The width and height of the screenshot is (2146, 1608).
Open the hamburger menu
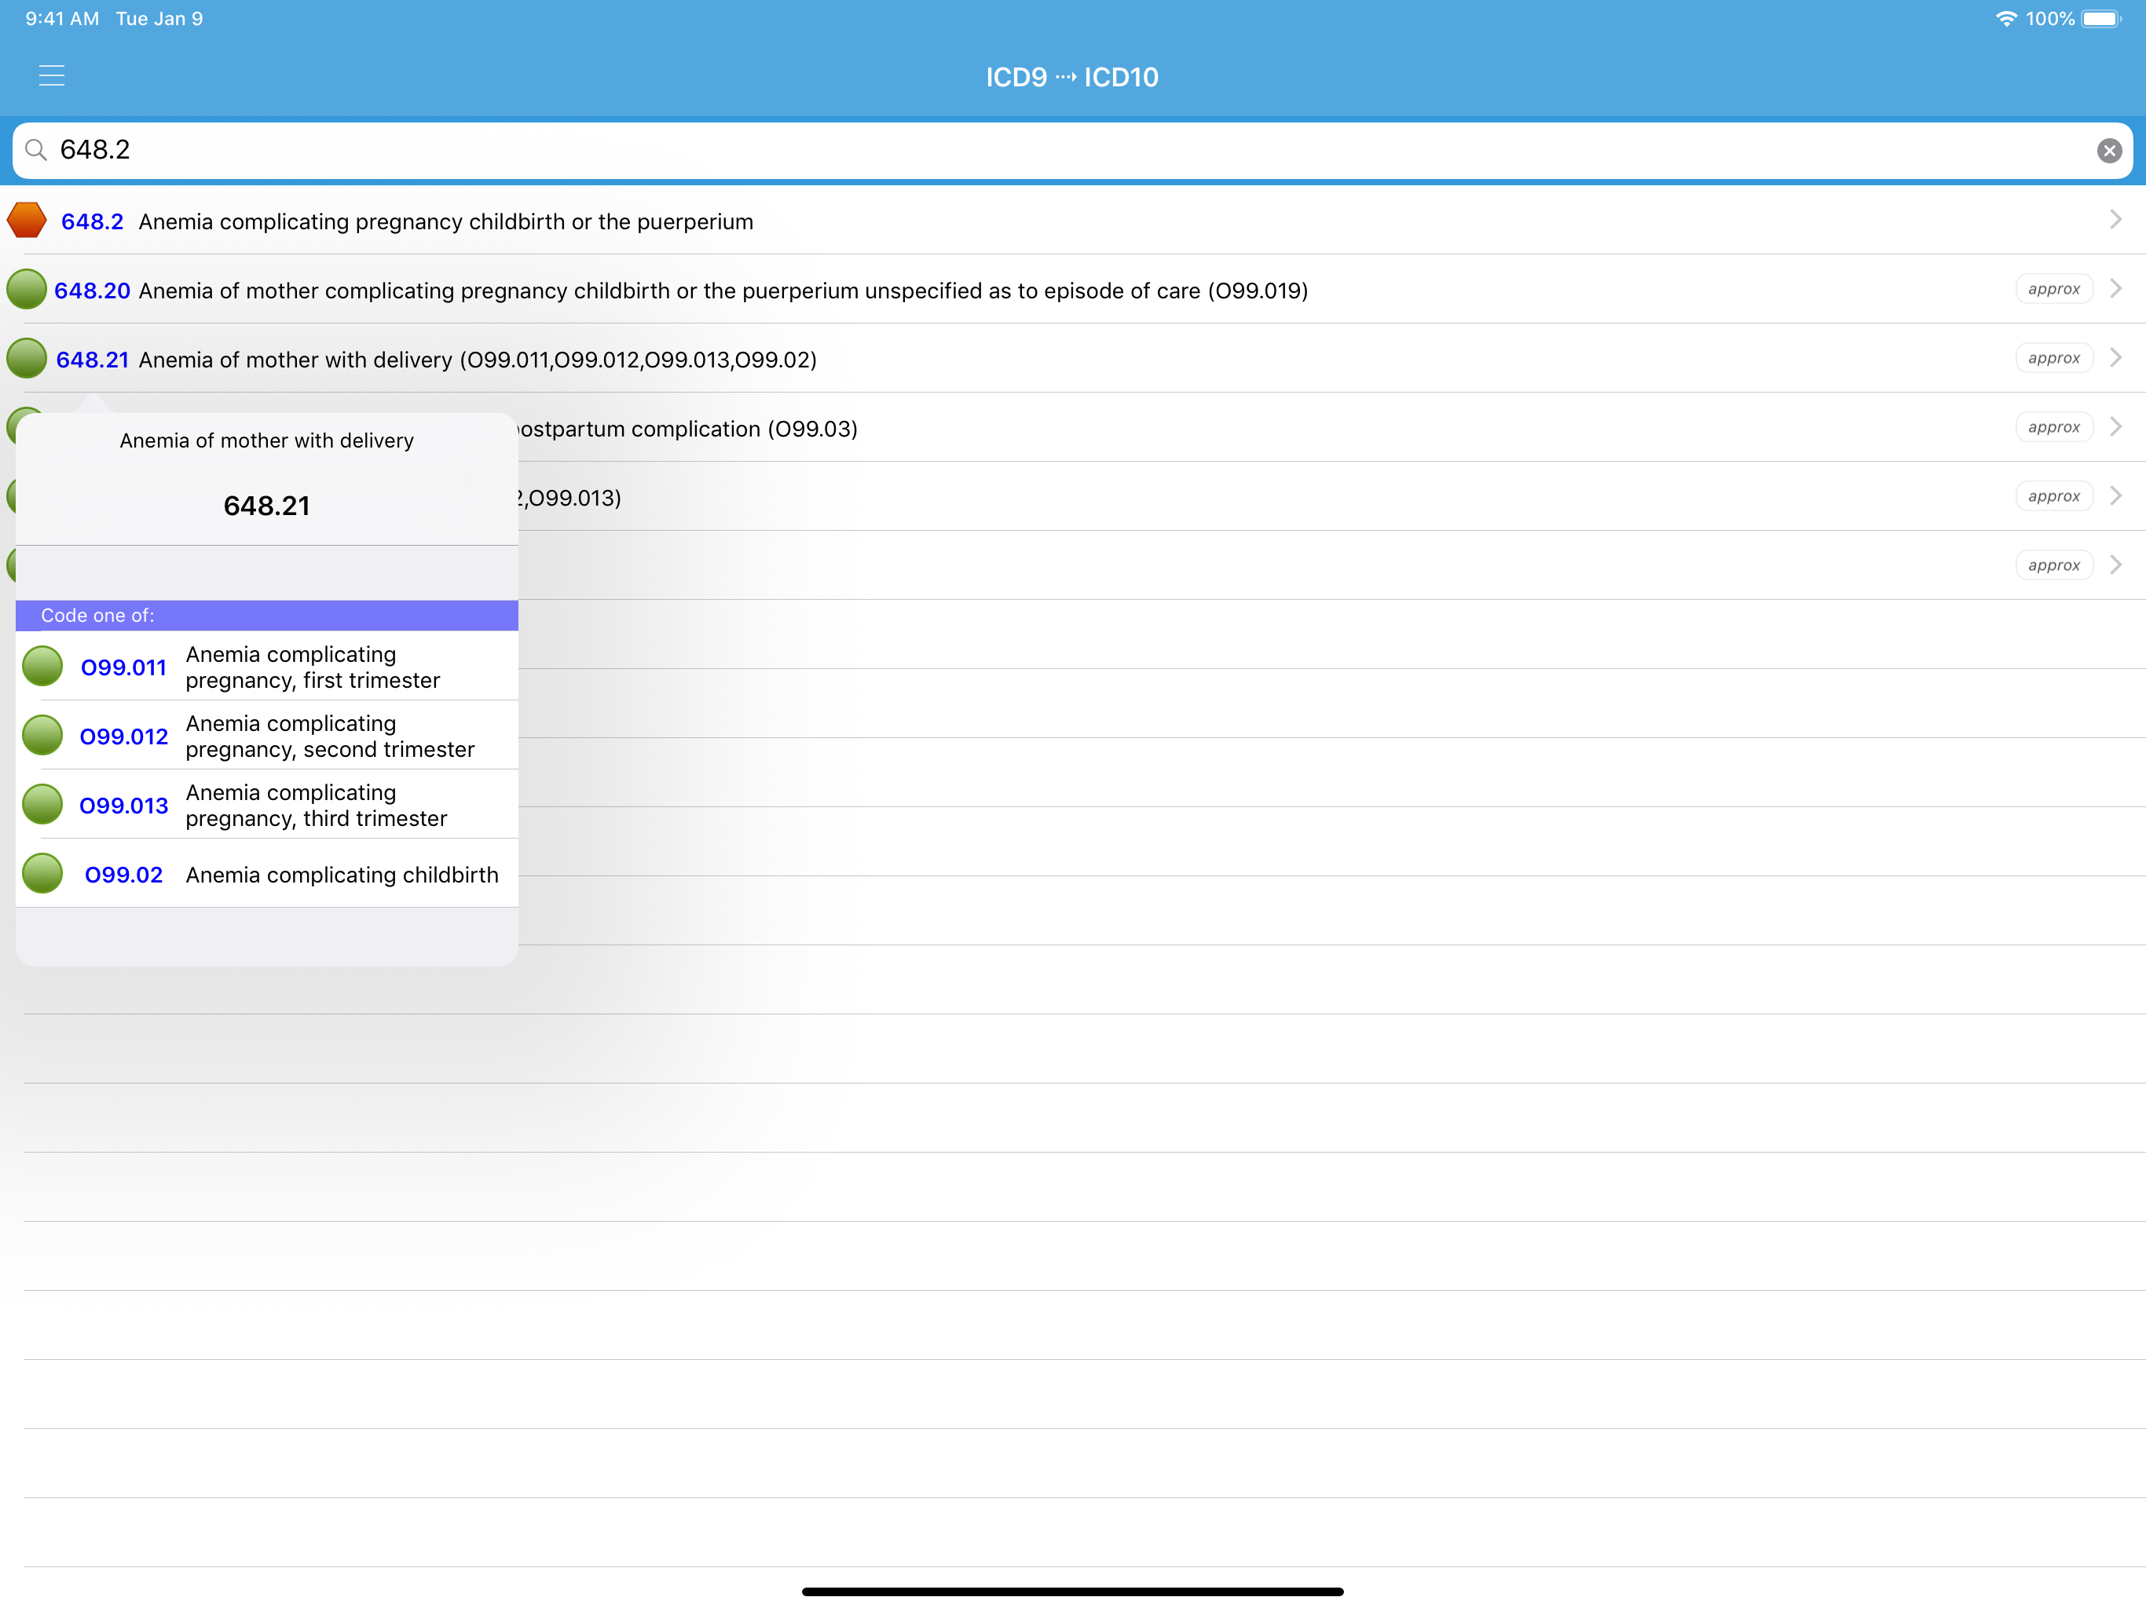click(x=51, y=75)
